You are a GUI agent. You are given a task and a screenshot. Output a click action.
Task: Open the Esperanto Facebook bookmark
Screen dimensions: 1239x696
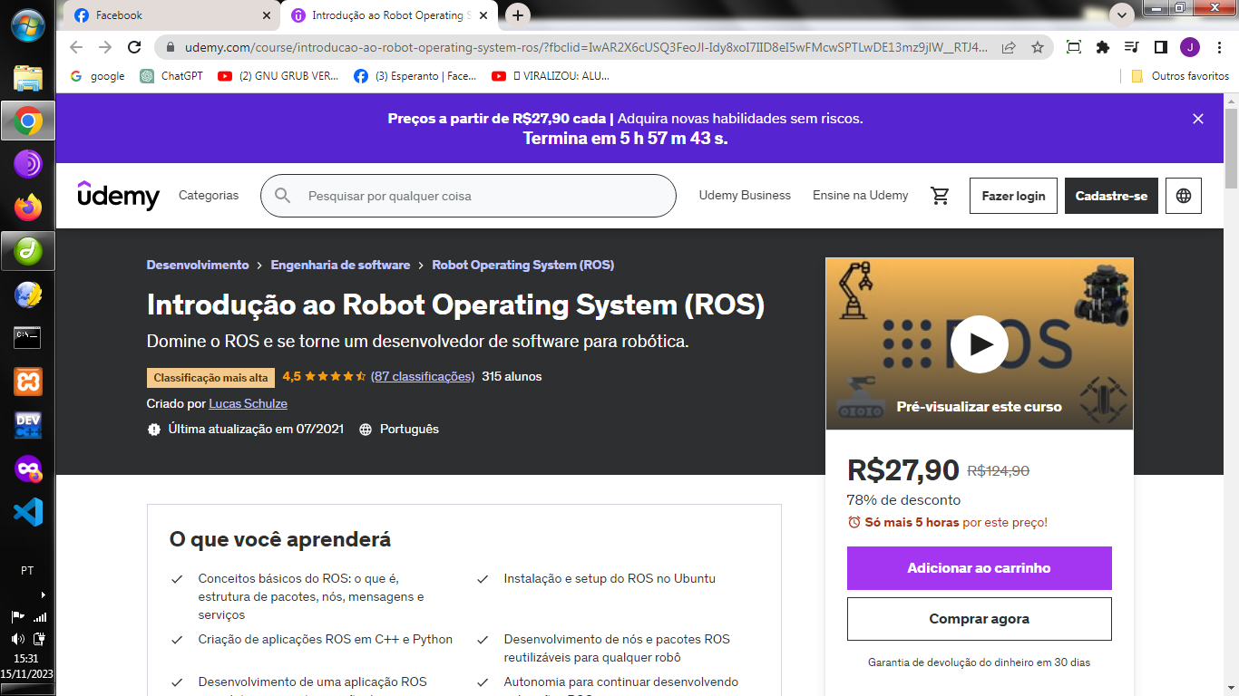pyautogui.click(x=415, y=76)
